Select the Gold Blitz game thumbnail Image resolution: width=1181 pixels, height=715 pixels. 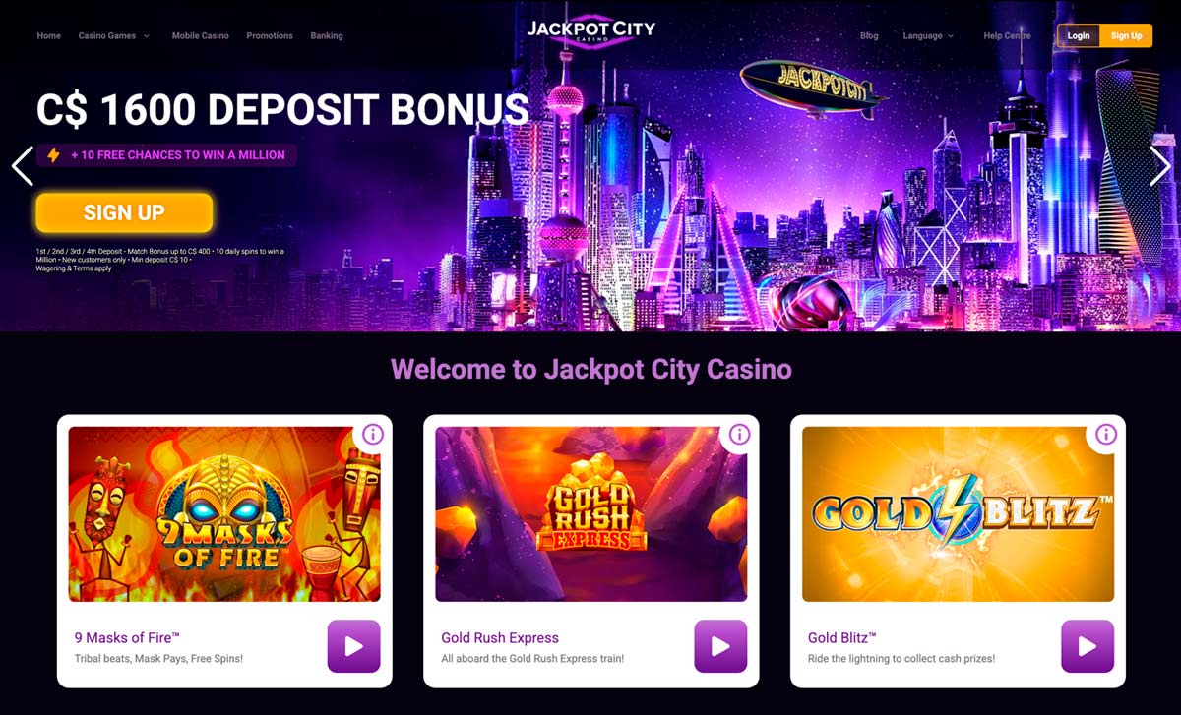point(958,513)
